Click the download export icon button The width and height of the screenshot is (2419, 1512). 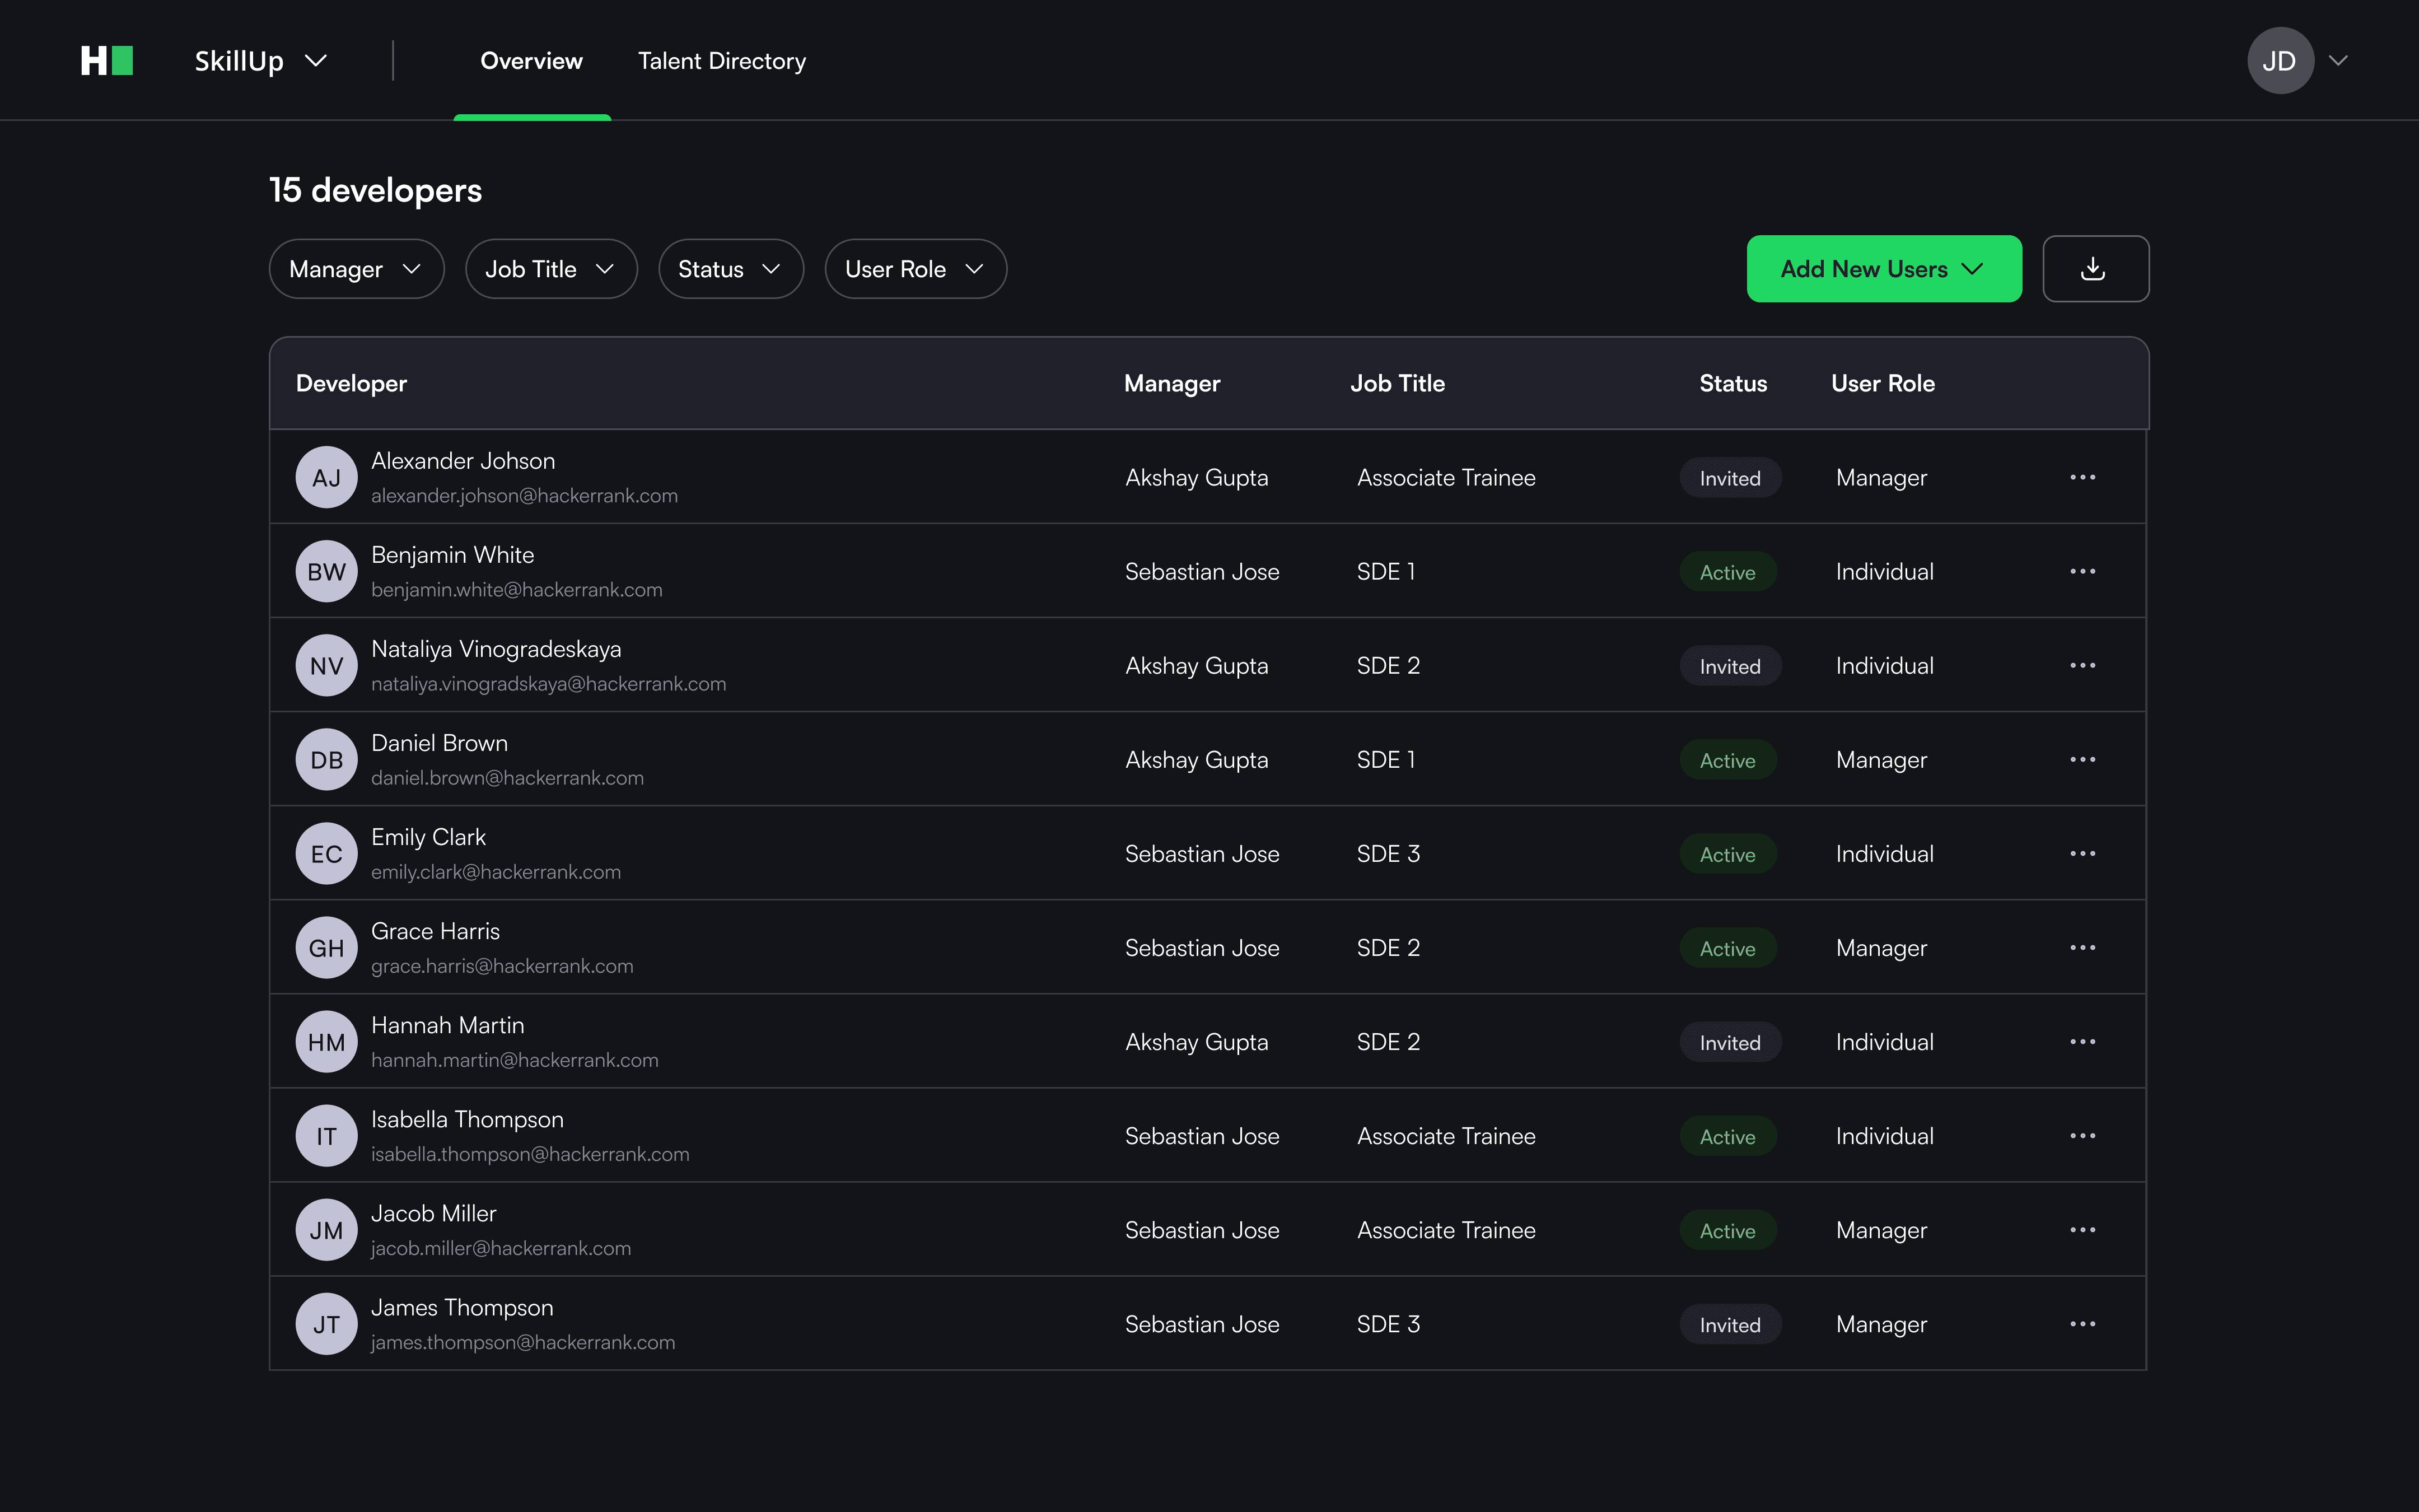(2095, 269)
